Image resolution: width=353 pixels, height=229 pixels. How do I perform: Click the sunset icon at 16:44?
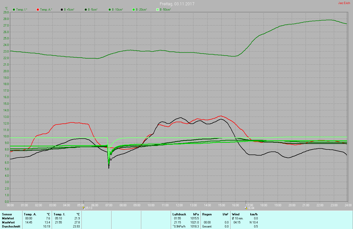point(246,208)
